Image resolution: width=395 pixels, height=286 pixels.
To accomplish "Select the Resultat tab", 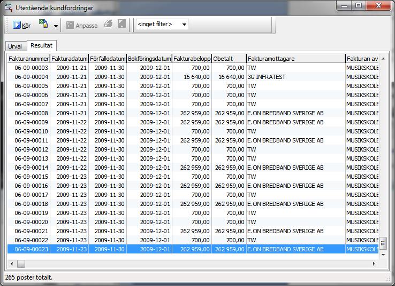I will (42, 45).
